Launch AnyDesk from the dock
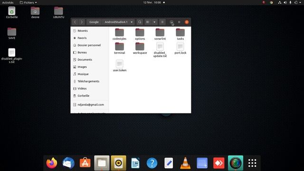 (x=218, y=163)
